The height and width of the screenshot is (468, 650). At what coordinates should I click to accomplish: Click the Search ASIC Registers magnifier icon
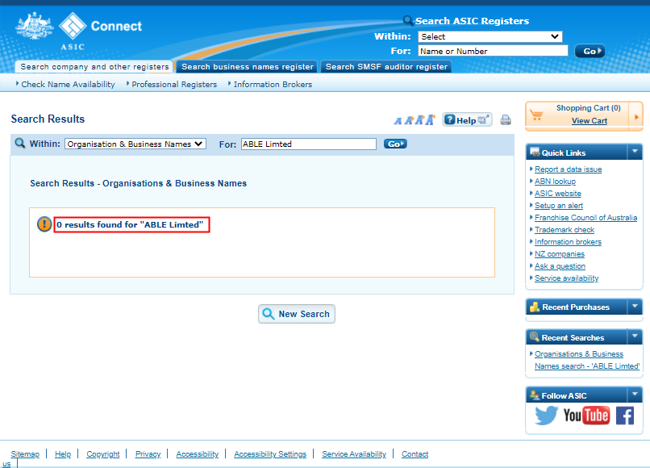pos(408,20)
